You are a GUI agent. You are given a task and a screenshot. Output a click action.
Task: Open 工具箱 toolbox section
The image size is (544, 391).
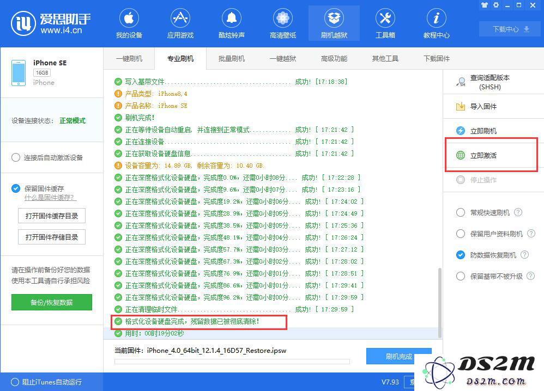[x=385, y=23]
